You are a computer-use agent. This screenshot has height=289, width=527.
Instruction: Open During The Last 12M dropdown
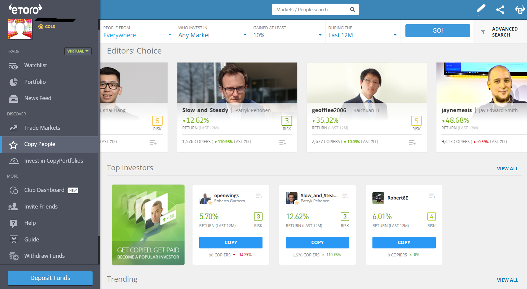point(362,32)
